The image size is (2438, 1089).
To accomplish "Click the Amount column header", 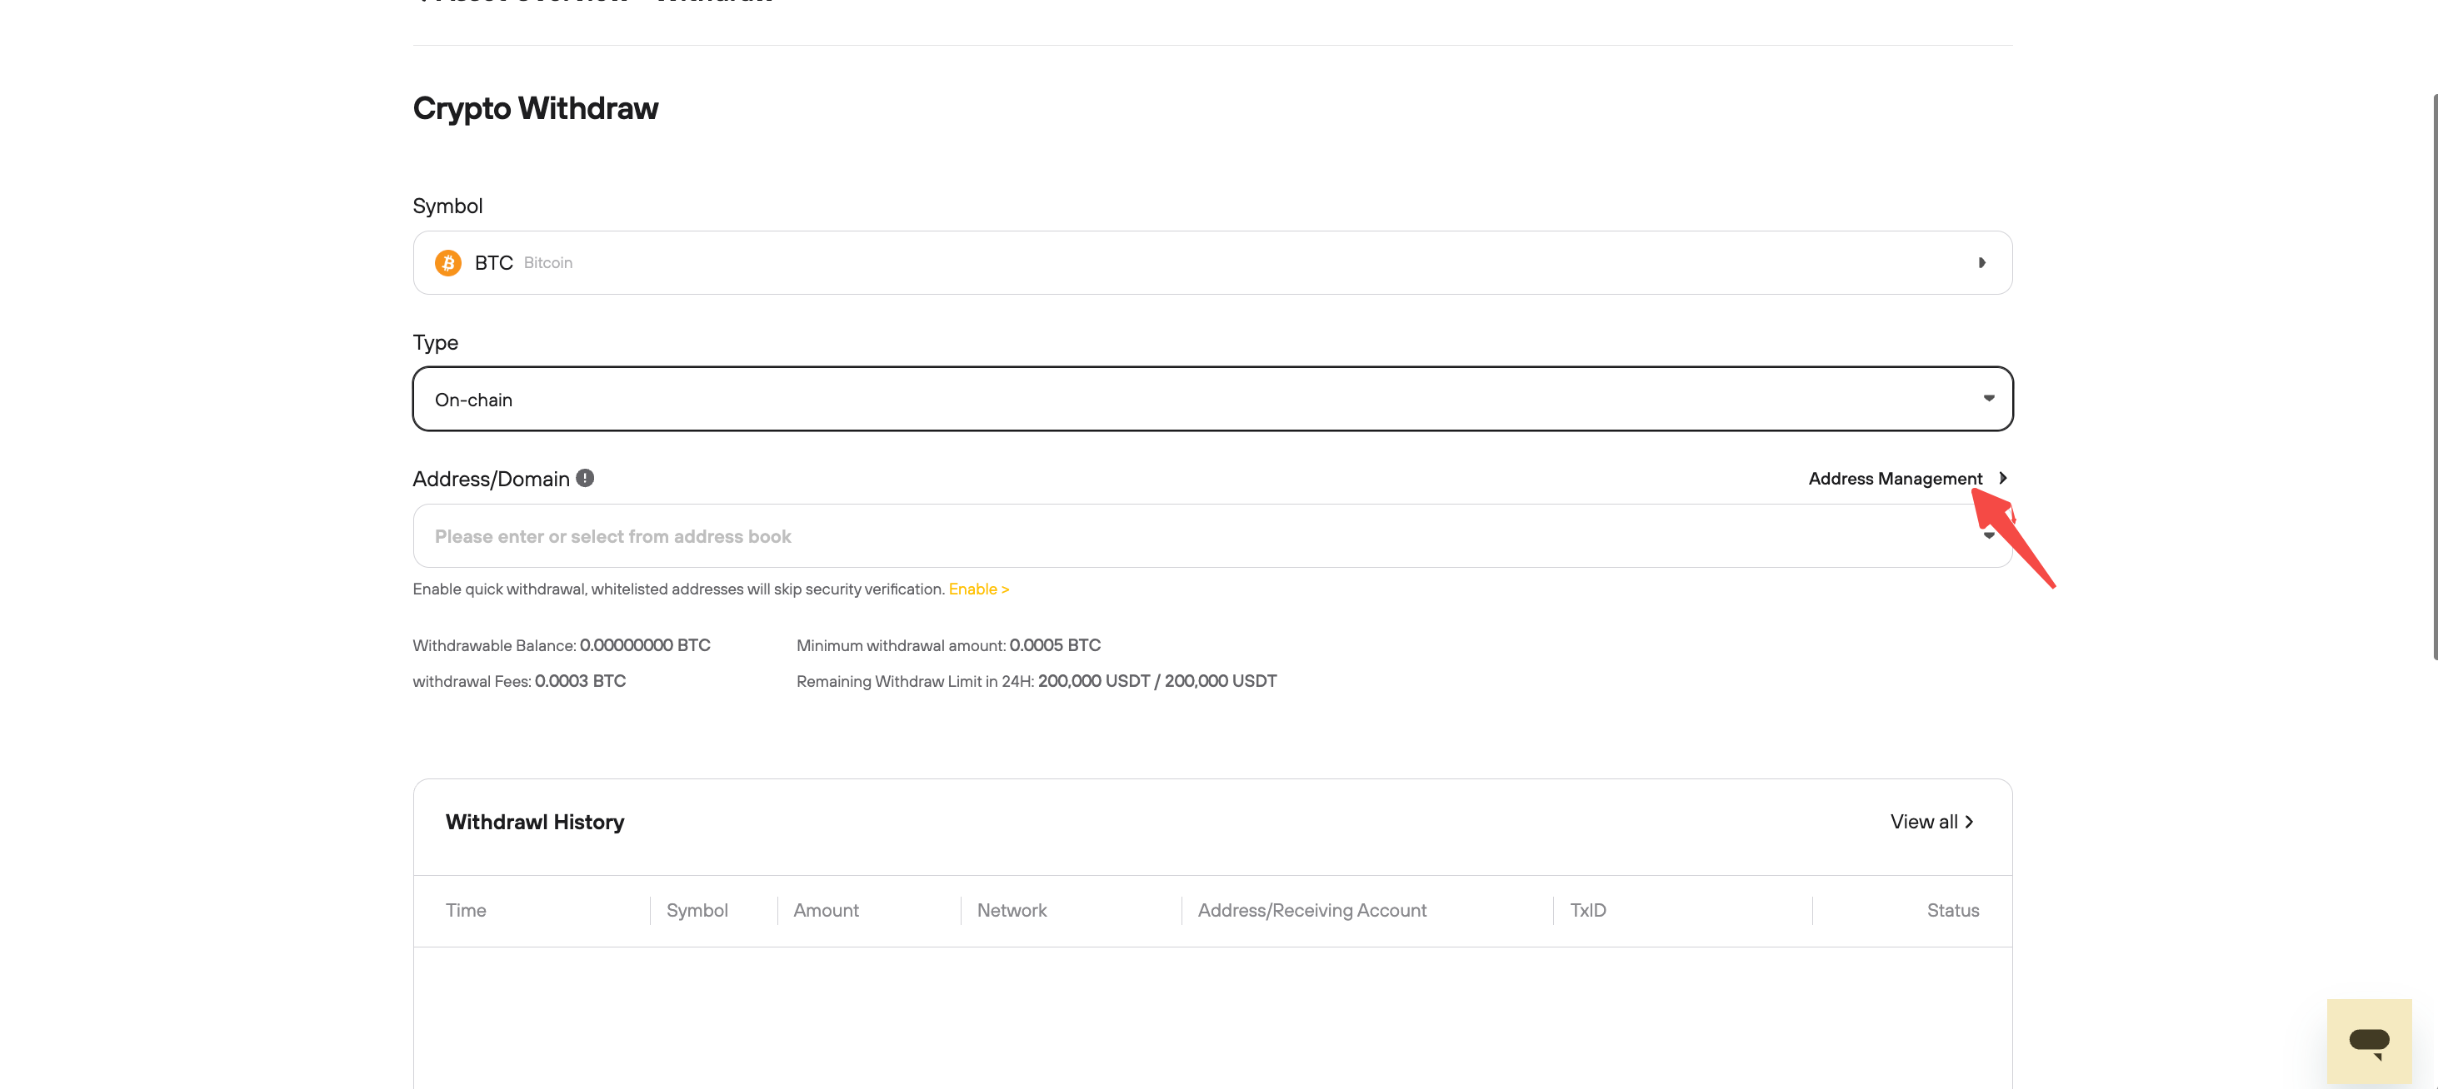I will point(825,910).
